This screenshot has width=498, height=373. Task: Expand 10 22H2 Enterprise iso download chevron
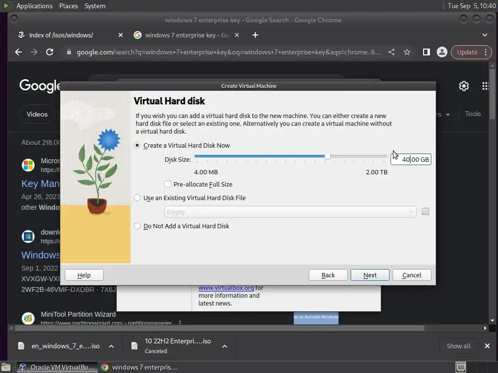click(225, 346)
